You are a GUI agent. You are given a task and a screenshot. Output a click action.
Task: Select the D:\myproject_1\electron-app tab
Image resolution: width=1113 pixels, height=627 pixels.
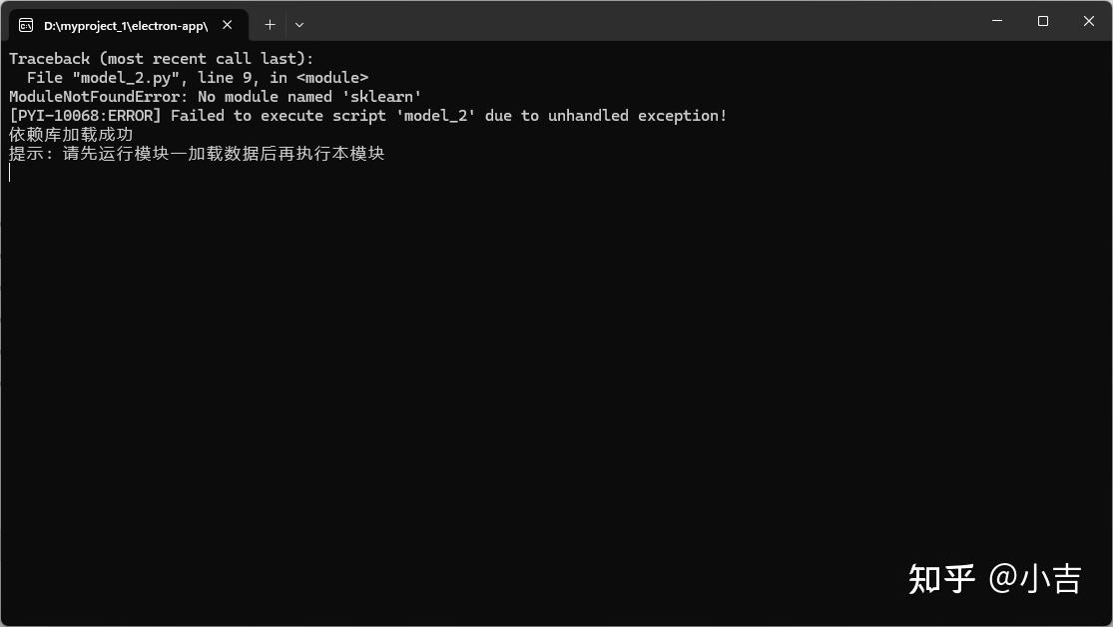[130, 23]
